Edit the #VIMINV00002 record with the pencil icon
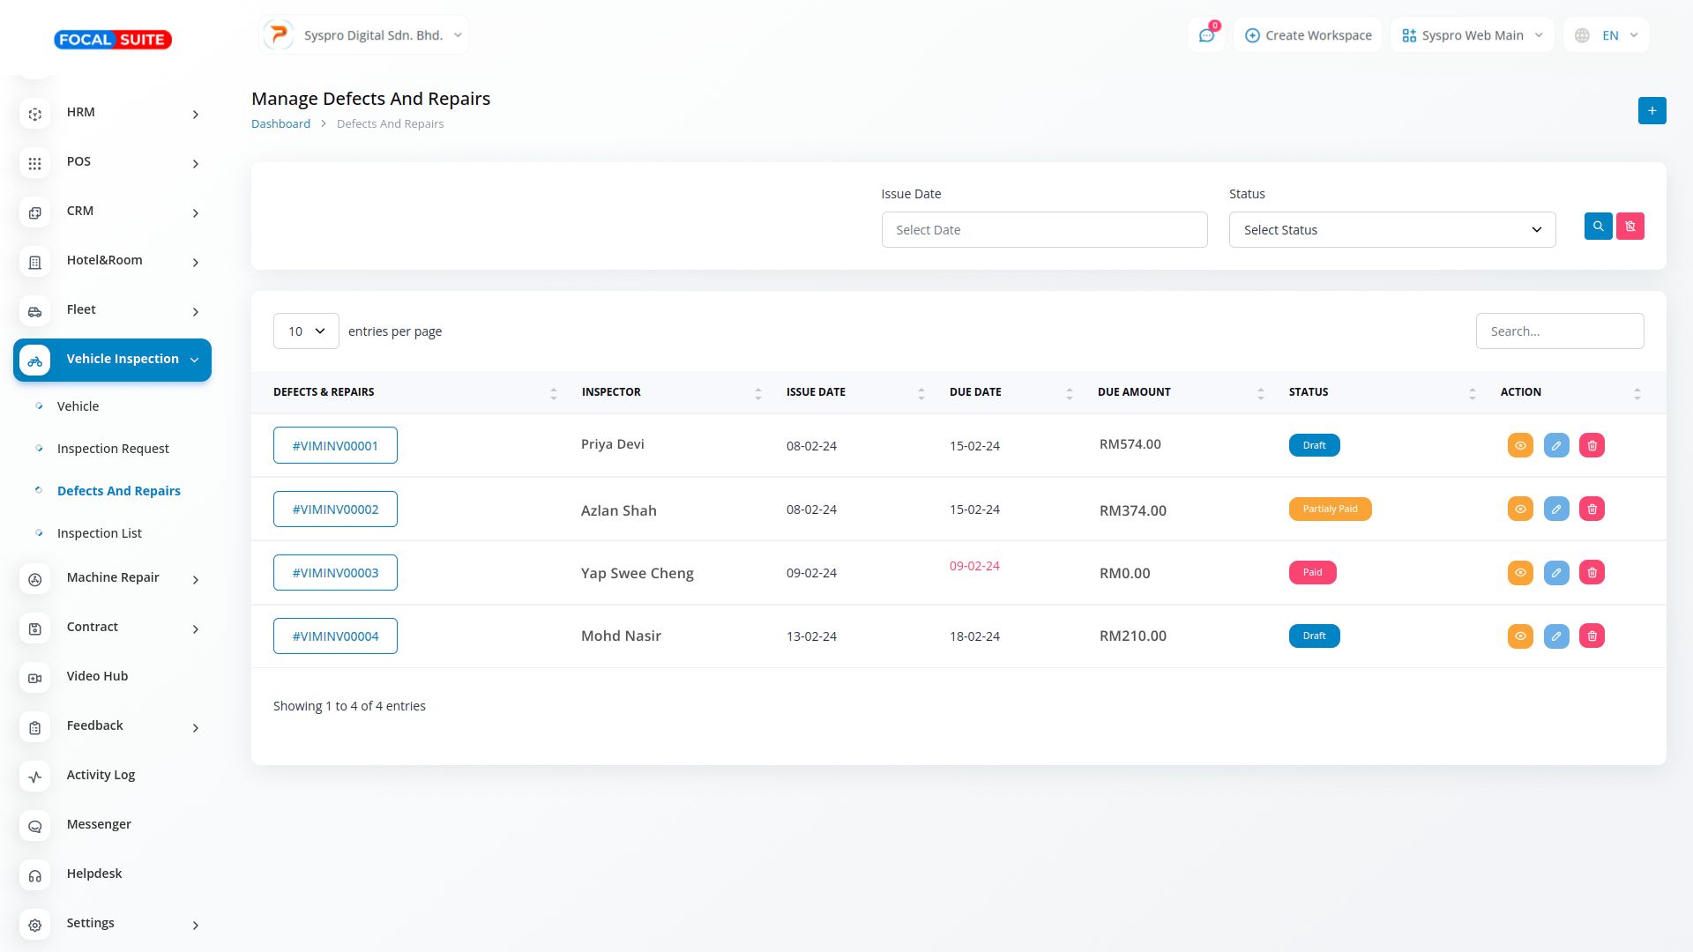Image resolution: width=1693 pixels, height=952 pixels. click(1555, 509)
